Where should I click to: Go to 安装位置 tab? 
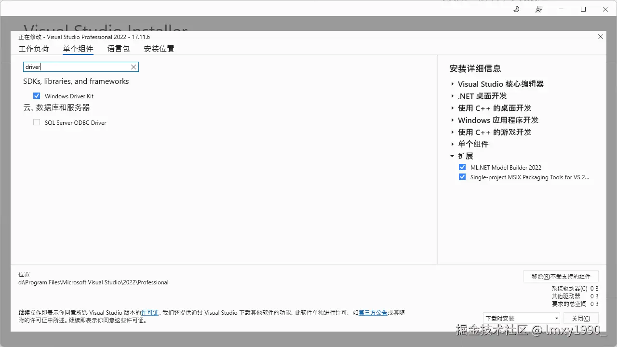click(x=159, y=49)
